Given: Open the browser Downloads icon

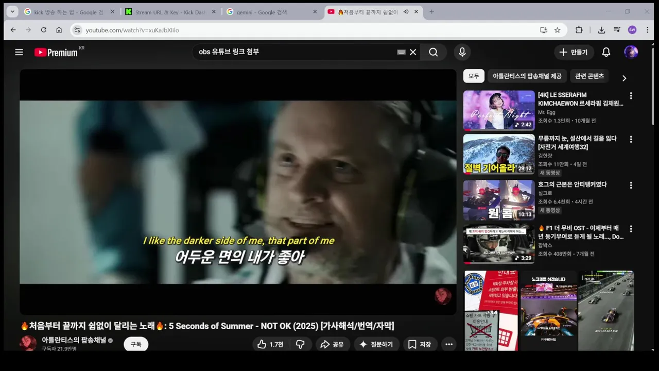Looking at the screenshot, I should point(601,30).
